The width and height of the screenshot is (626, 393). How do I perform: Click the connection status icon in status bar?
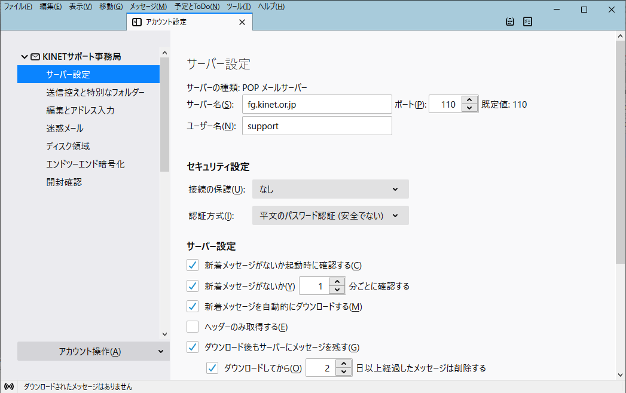(x=9, y=386)
